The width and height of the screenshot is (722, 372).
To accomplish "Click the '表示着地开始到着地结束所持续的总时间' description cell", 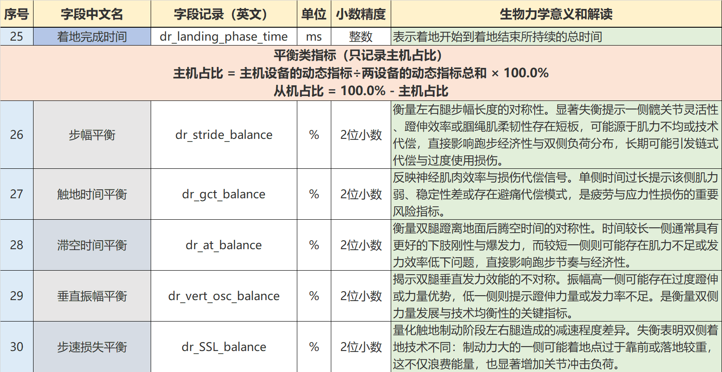I will click(x=556, y=37).
